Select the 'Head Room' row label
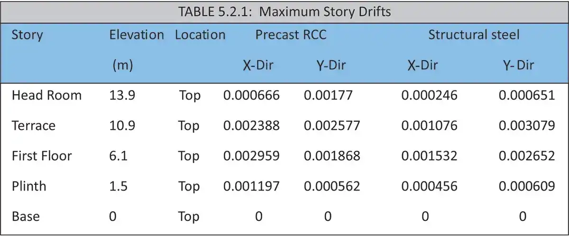The image size is (569, 237). point(46,95)
